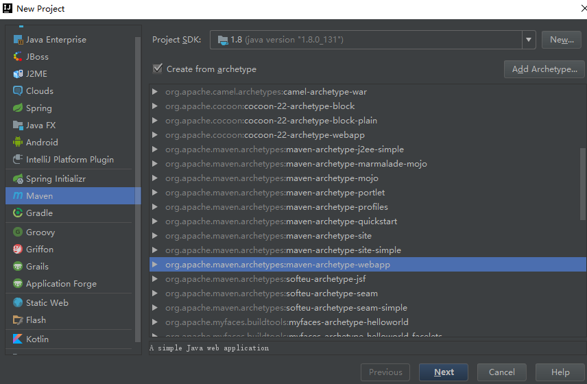
Task: Click the IntelliJ logo in title bar
Action: point(8,8)
